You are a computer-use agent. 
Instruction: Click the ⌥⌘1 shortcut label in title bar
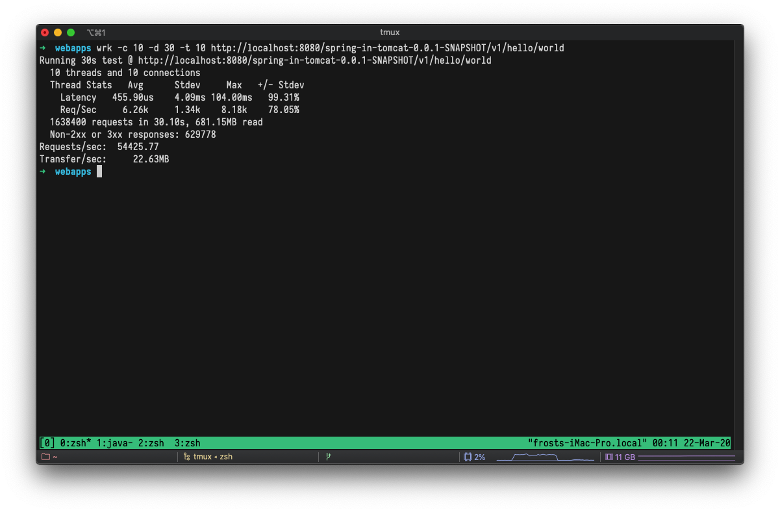(96, 32)
